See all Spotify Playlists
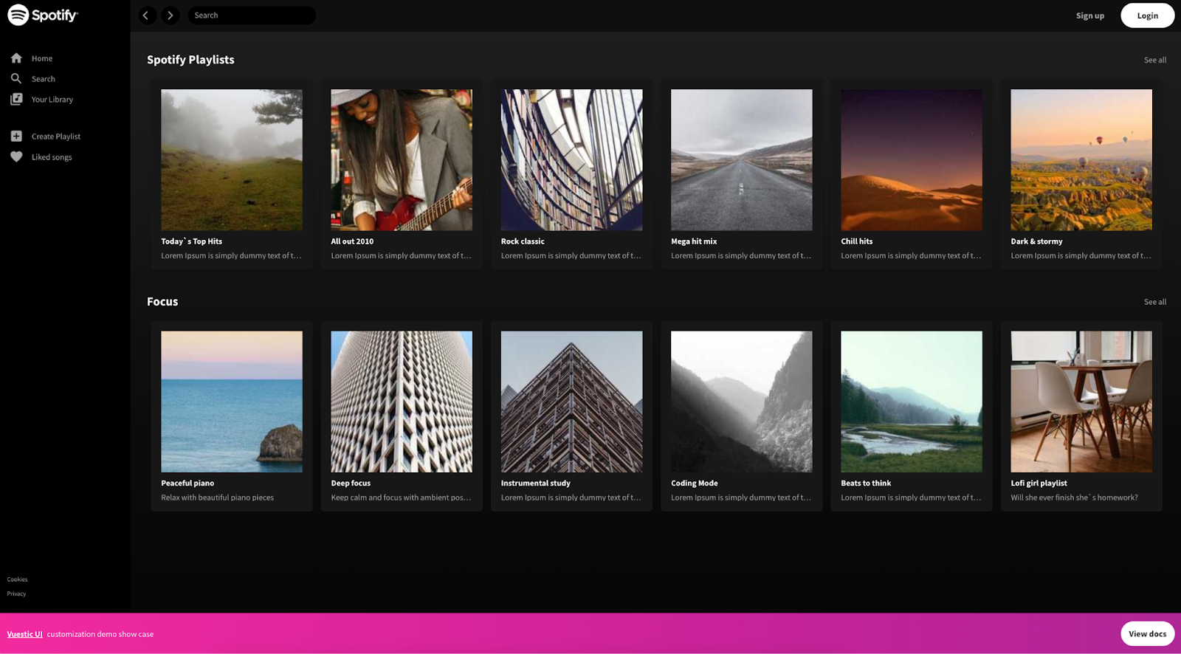Screen dimensions: 1181x654 click(1155, 60)
